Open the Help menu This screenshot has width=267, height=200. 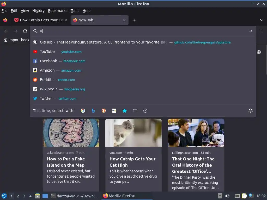click(x=87, y=11)
